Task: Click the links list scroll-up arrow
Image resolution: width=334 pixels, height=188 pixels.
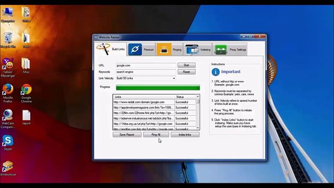Action: coord(198,97)
